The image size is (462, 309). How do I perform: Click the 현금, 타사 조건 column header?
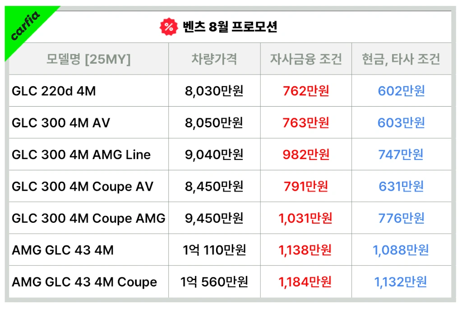point(401,59)
